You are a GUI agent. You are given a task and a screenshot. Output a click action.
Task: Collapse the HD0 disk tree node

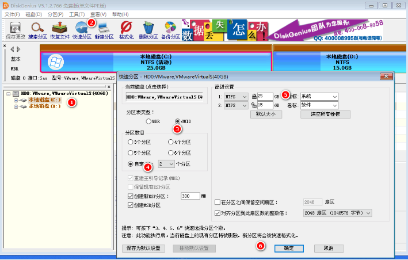coord(9,94)
